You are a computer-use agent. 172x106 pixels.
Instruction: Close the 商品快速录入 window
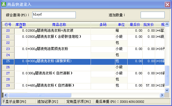[x=167, y=5]
